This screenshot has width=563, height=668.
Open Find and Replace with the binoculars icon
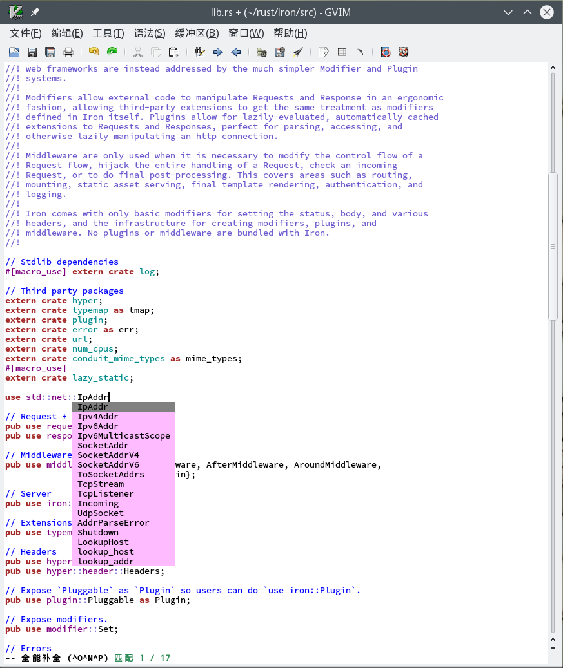(x=200, y=52)
